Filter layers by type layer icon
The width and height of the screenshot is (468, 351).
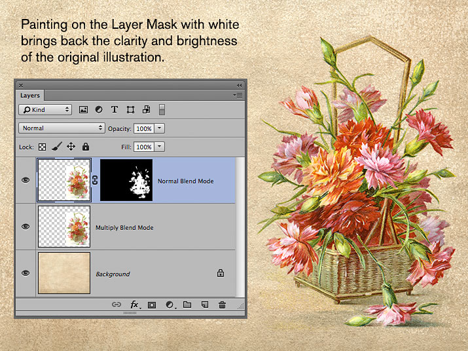tap(115, 109)
